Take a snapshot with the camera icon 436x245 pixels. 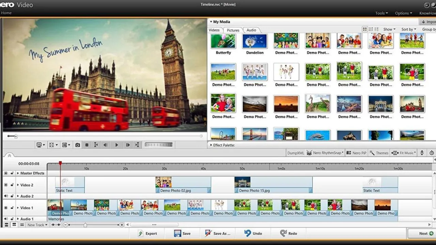tap(78, 145)
